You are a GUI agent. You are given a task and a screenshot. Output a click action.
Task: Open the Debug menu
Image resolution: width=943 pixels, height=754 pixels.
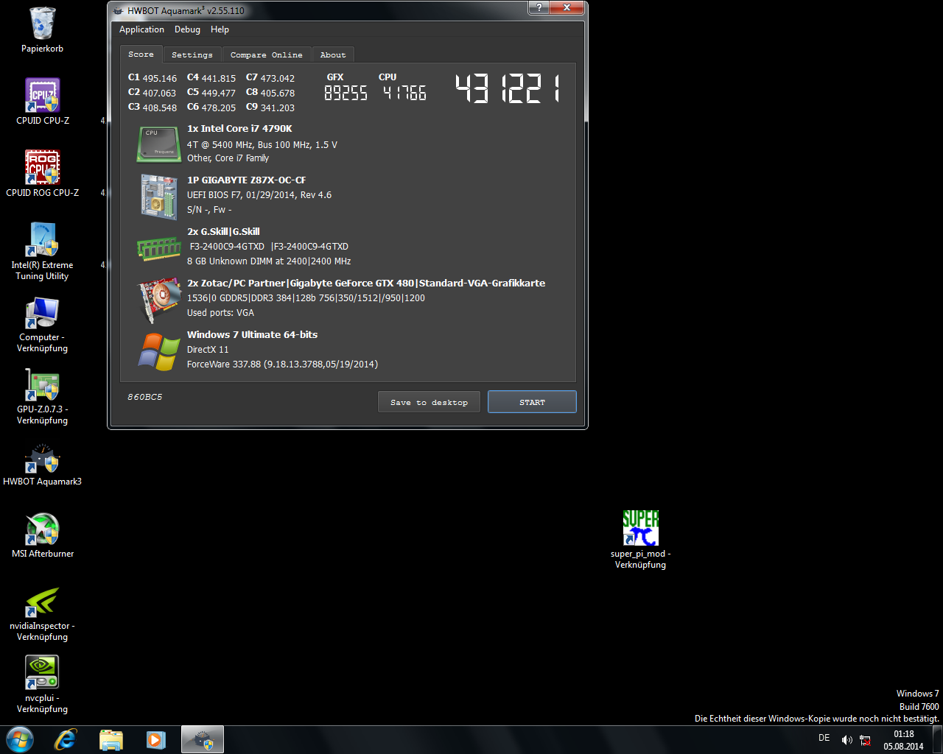pyautogui.click(x=187, y=29)
